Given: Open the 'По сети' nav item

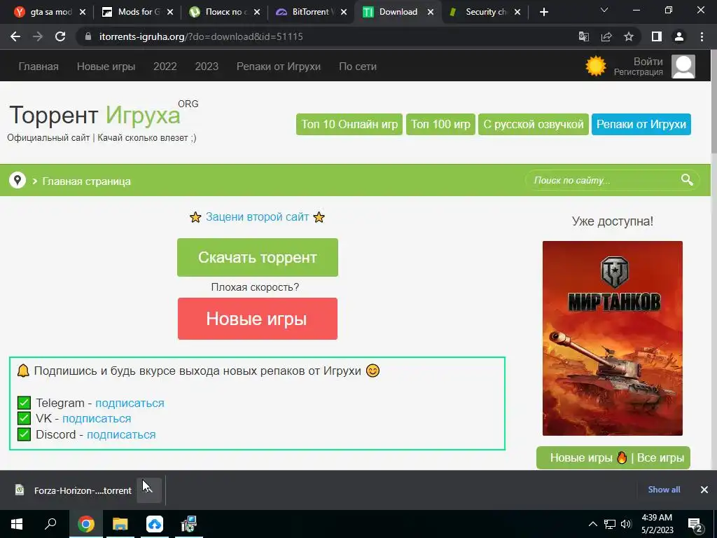Looking at the screenshot, I should 358,67.
